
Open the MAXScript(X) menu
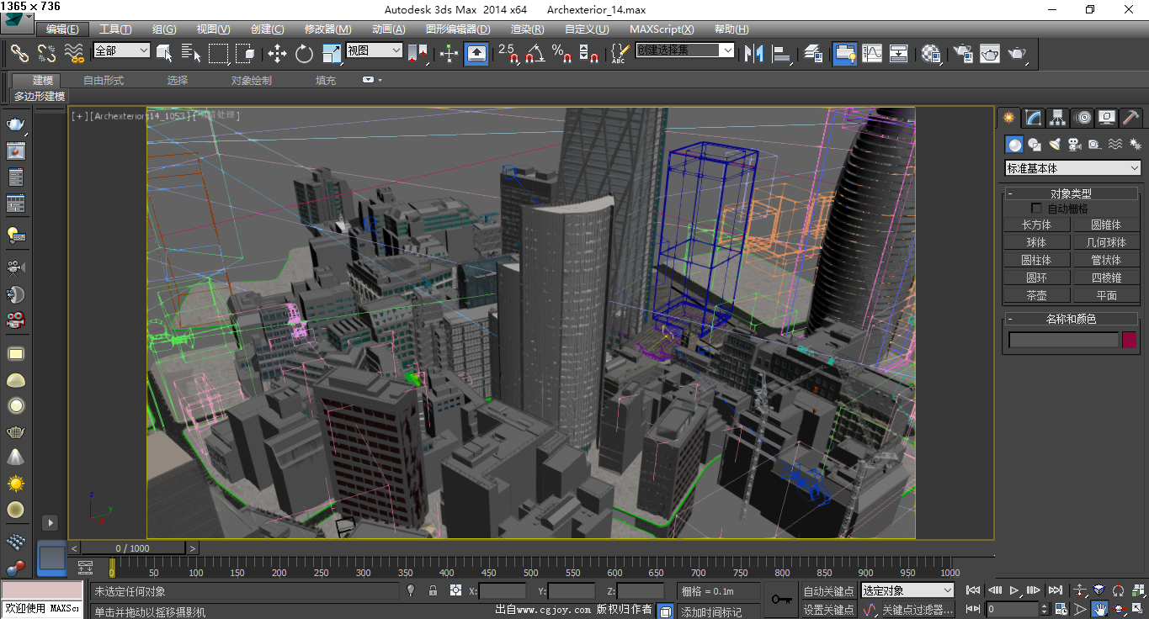(662, 29)
